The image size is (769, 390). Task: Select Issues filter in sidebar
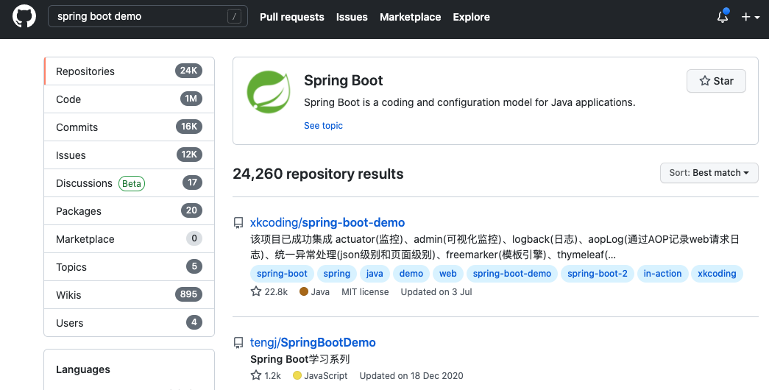coord(129,155)
